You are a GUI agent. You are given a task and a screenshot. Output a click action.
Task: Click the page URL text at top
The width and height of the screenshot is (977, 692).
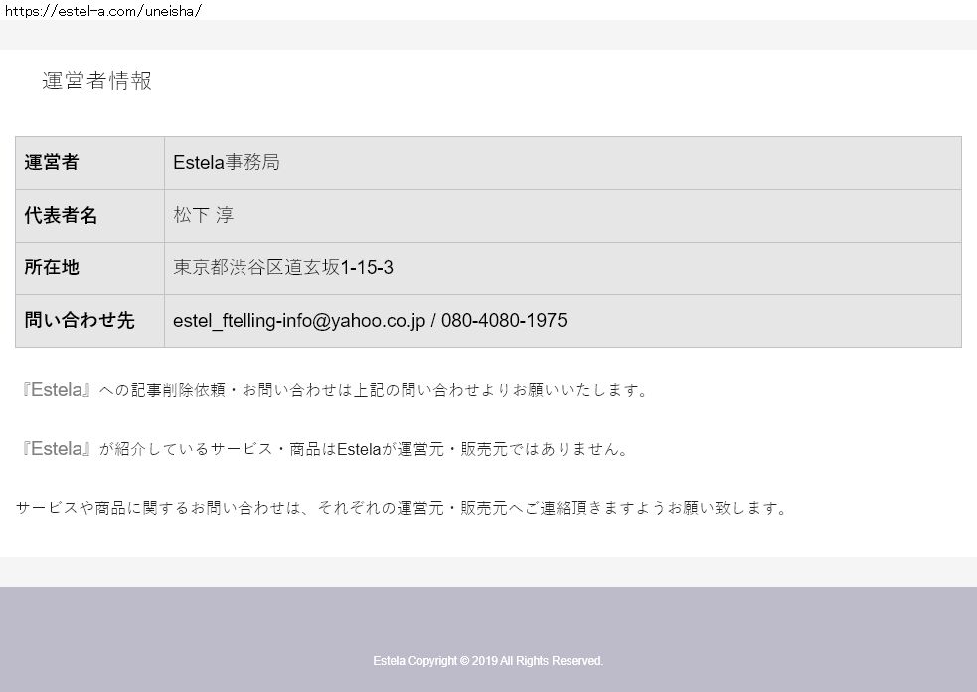click(x=102, y=10)
